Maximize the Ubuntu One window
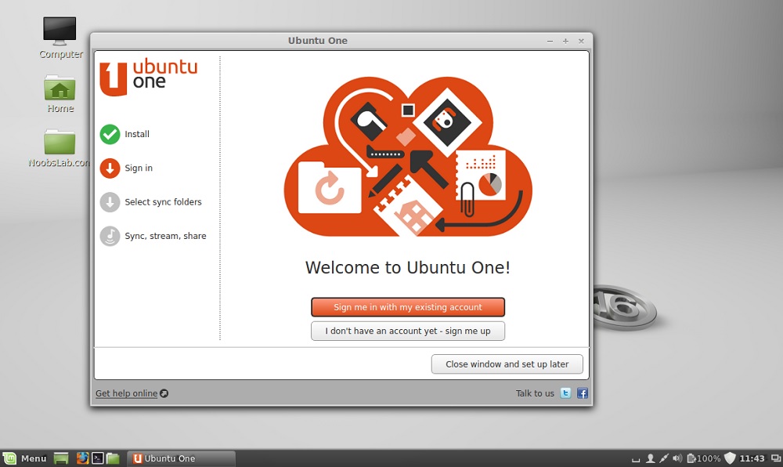Image resolution: width=783 pixels, height=467 pixels. point(565,42)
